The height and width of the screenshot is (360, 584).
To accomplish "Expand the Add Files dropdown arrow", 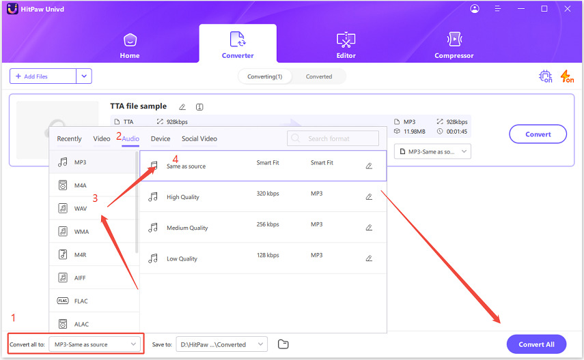I will [84, 76].
